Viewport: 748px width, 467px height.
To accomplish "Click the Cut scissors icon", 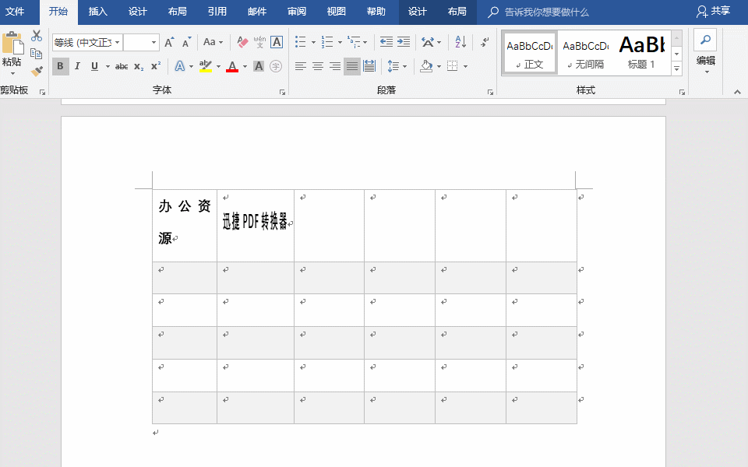I will click(37, 37).
